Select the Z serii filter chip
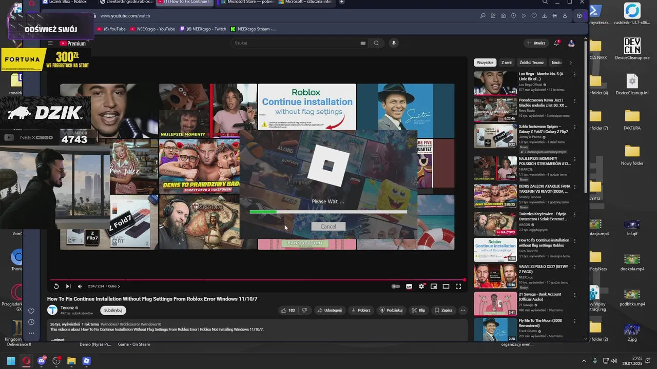This screenshot has height=369, width=657. coord(507,63)
